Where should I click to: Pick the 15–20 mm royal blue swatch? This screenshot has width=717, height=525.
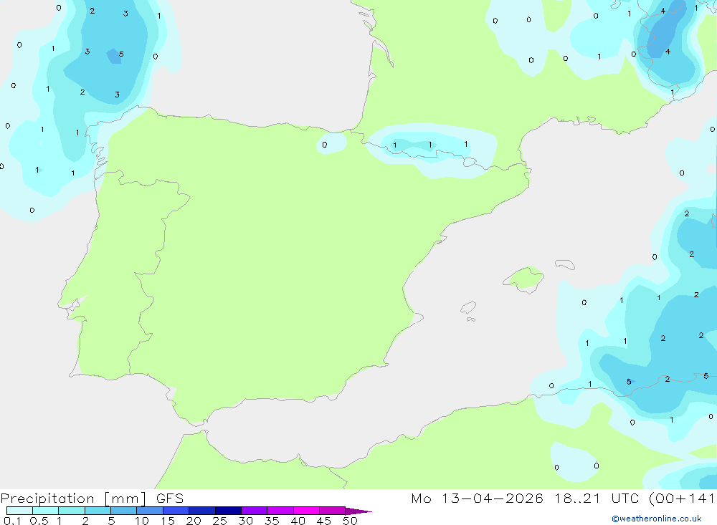tap(176, 511)
